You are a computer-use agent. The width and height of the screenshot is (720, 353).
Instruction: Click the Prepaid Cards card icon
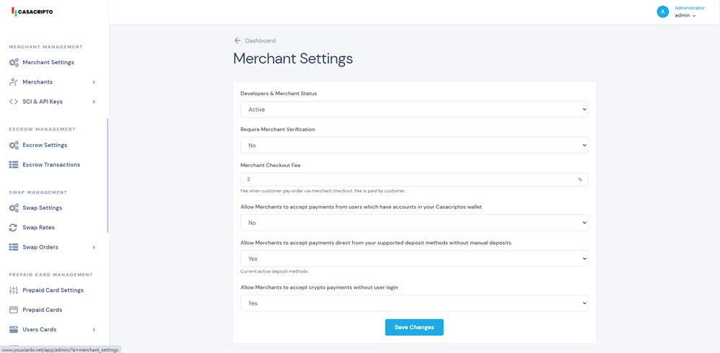[x=14, y=310]
